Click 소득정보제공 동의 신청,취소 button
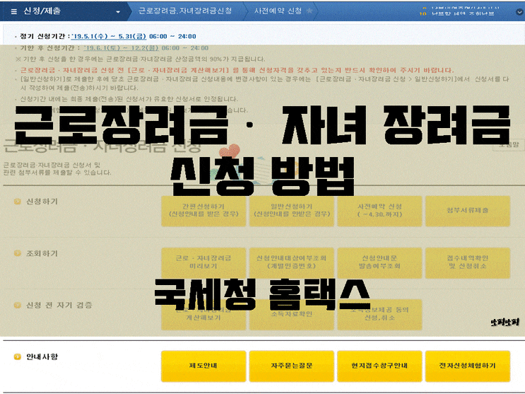The image size is (525, 394). pos(379,314)
